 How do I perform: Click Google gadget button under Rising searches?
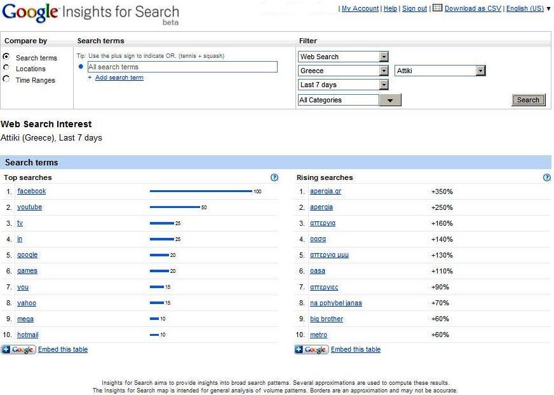tap(311, 350)
